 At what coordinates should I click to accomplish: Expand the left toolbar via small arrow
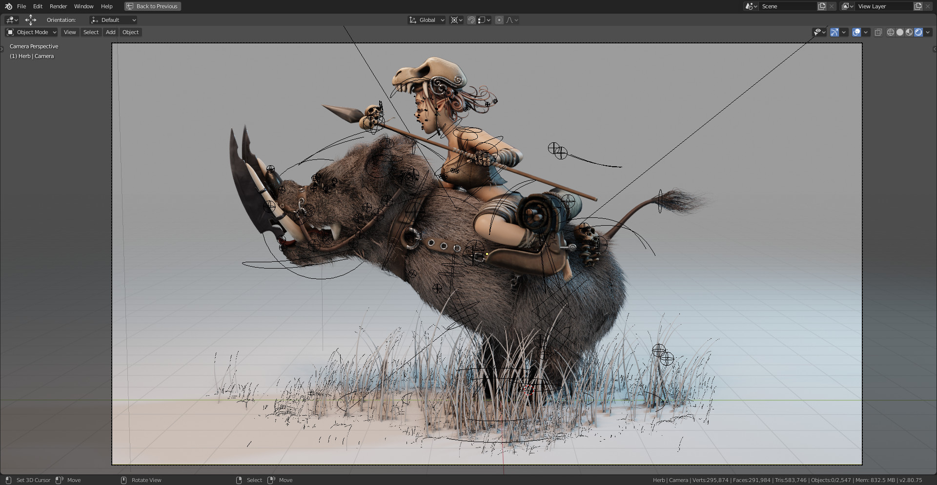pyautogui.click(x=2, y=49)
